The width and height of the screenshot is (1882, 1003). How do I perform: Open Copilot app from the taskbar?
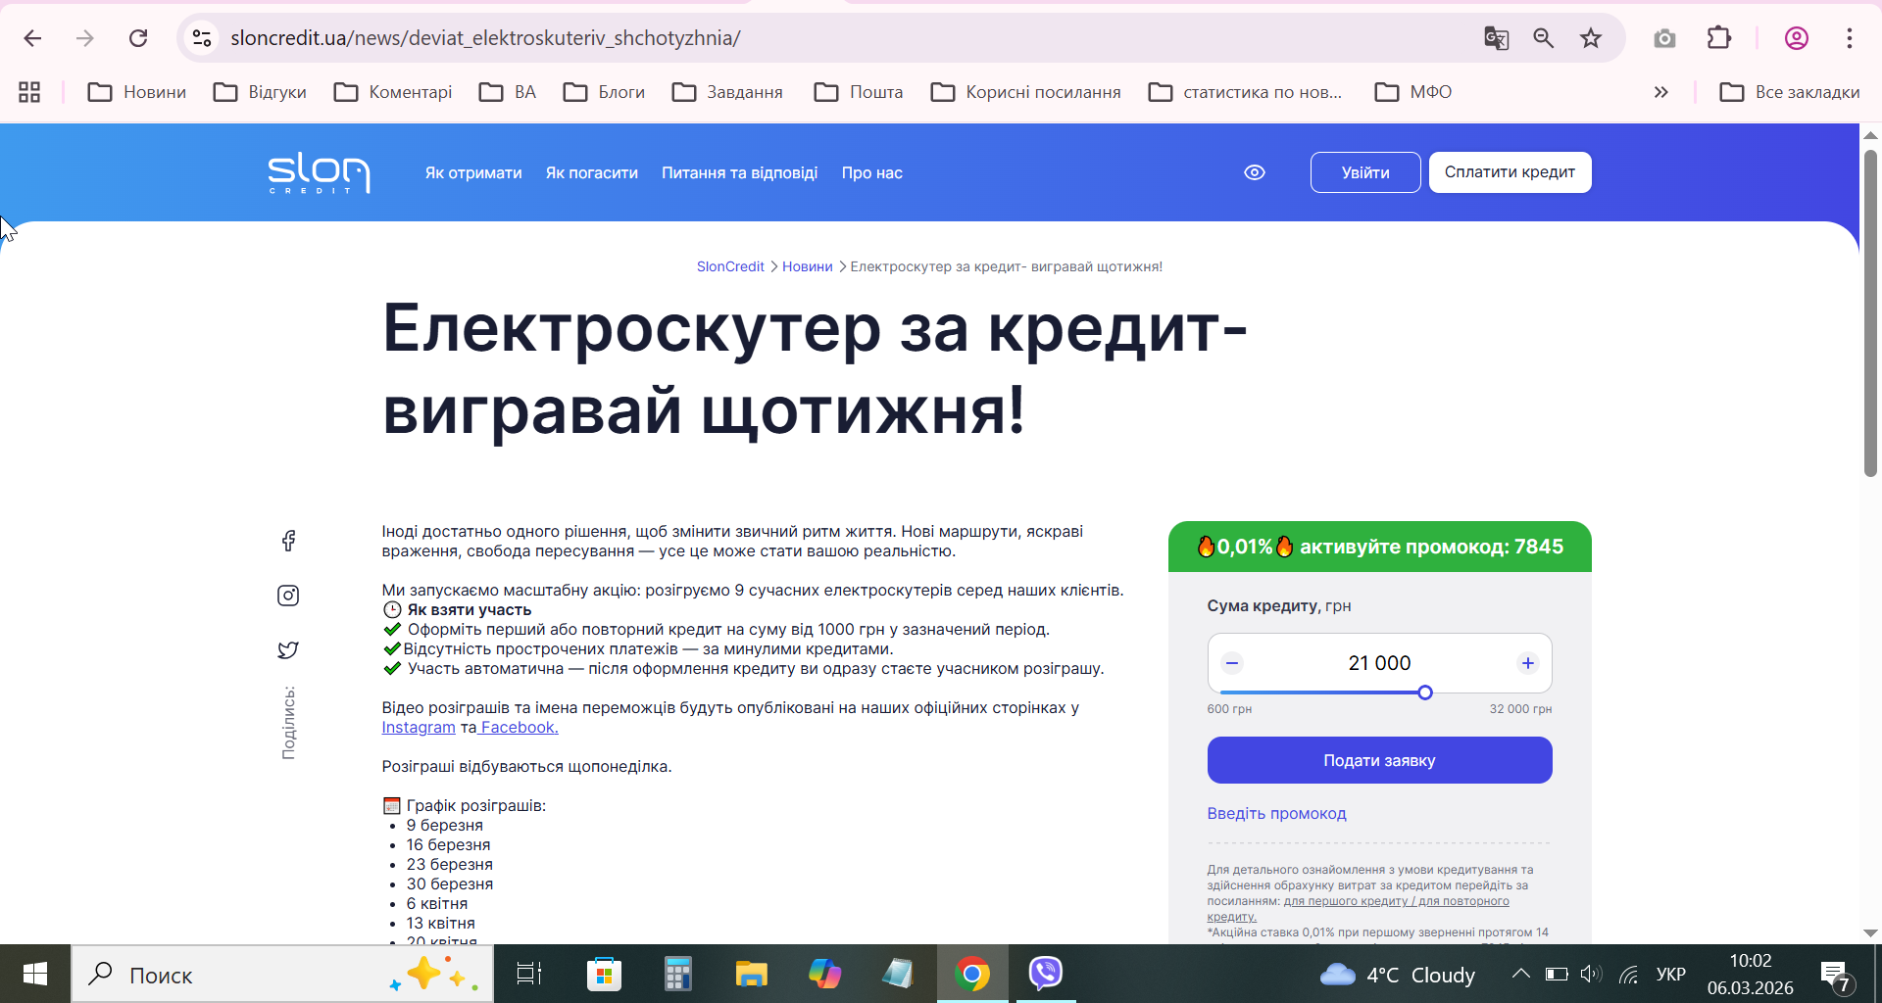pos(824,974)
